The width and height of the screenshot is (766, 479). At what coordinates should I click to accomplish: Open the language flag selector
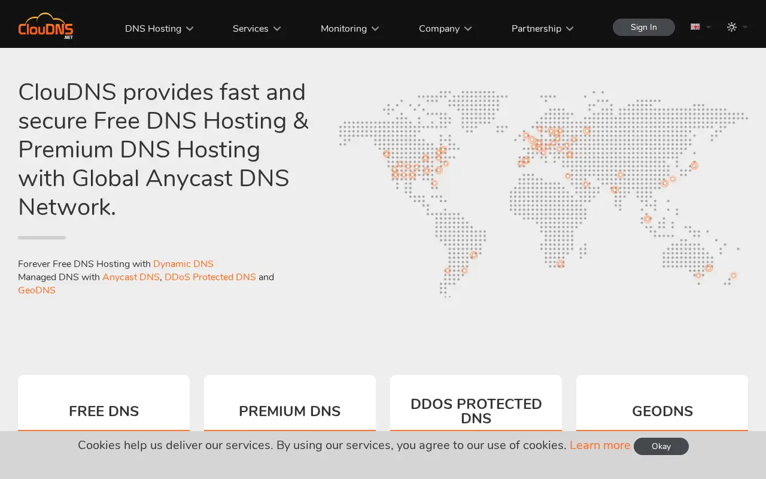pos(695,27)
